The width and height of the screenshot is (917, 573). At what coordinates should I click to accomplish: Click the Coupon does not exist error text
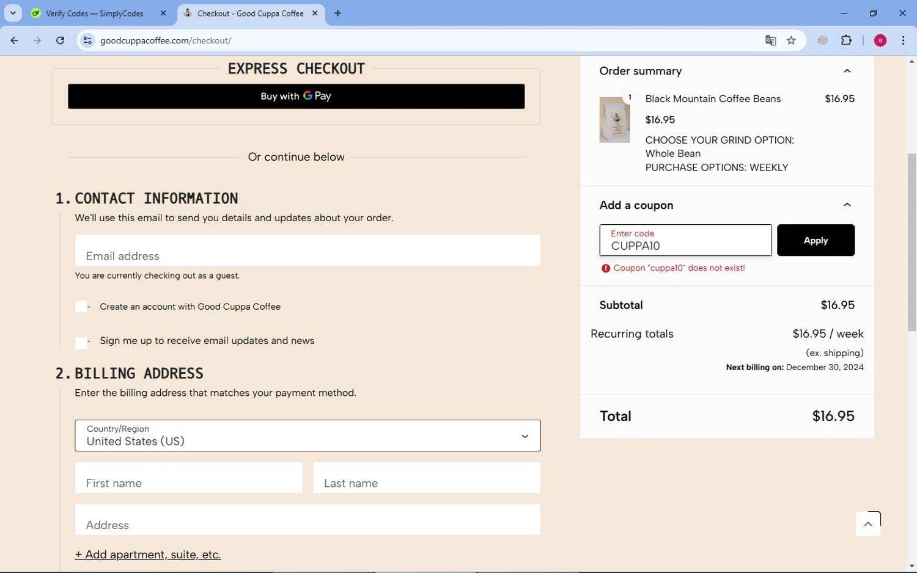pos(679,268)
